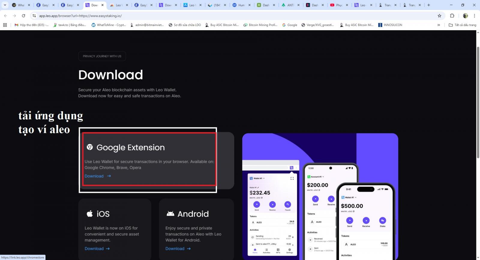The height and width of the screenshot is (260, 480).
Task: Click the "Android" card title
Action: (193, 214)
